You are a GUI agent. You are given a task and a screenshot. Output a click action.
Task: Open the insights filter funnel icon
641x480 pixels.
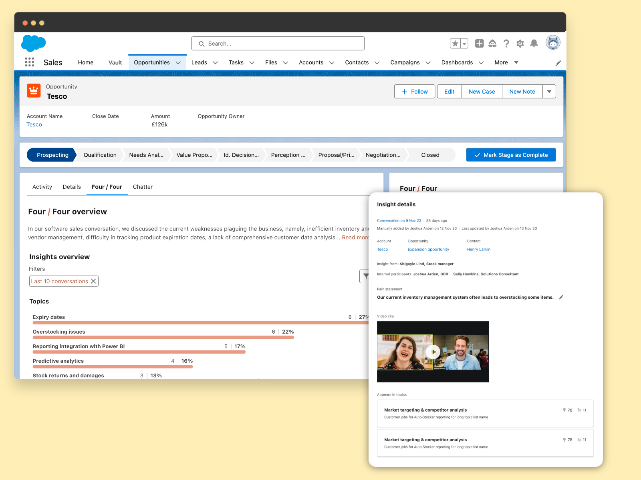coord(365,276)
